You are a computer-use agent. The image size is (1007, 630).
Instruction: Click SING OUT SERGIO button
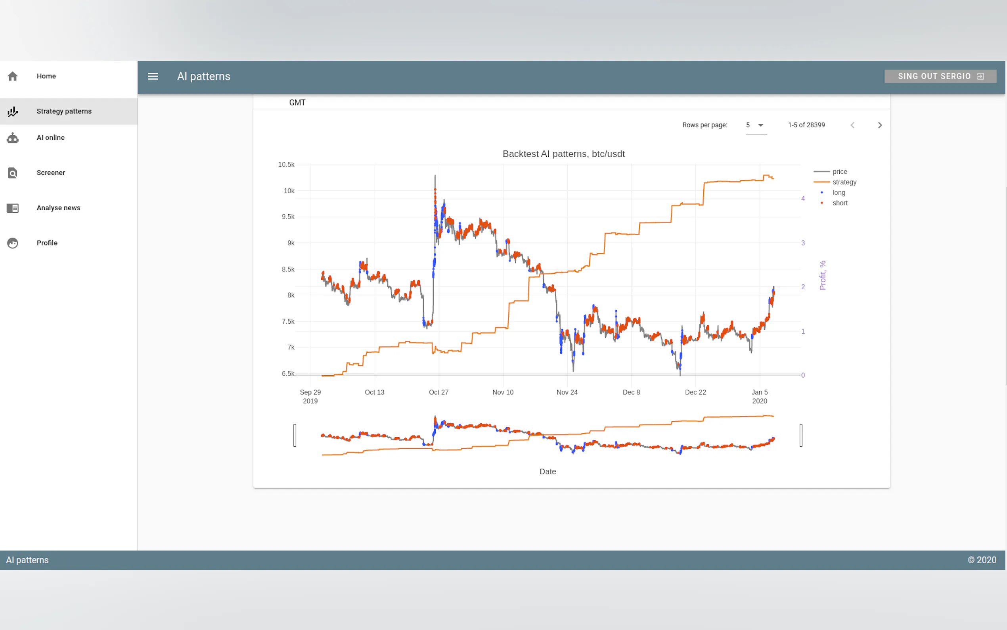pos(934,76)
